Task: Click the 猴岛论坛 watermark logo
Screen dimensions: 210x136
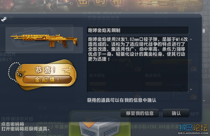Action: 193,129
